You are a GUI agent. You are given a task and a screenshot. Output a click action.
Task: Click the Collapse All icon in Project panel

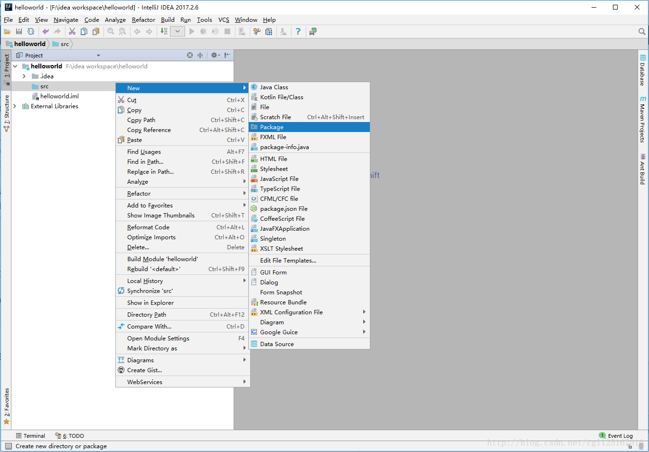[x=200, y=55]
